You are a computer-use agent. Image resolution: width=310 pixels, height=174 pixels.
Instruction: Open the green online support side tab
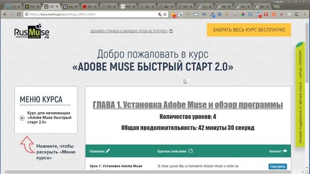coord(300,95)
